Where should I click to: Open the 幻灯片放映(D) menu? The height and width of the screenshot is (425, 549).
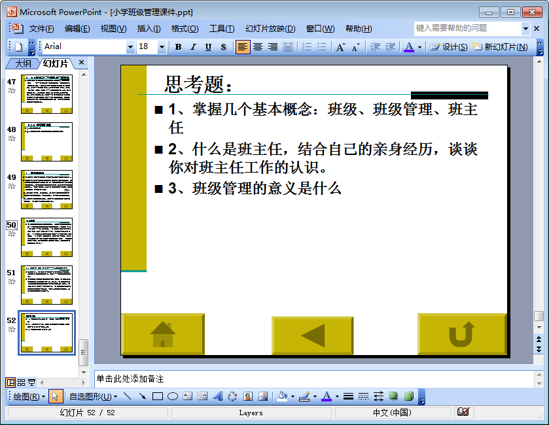(x=270, y=29)
